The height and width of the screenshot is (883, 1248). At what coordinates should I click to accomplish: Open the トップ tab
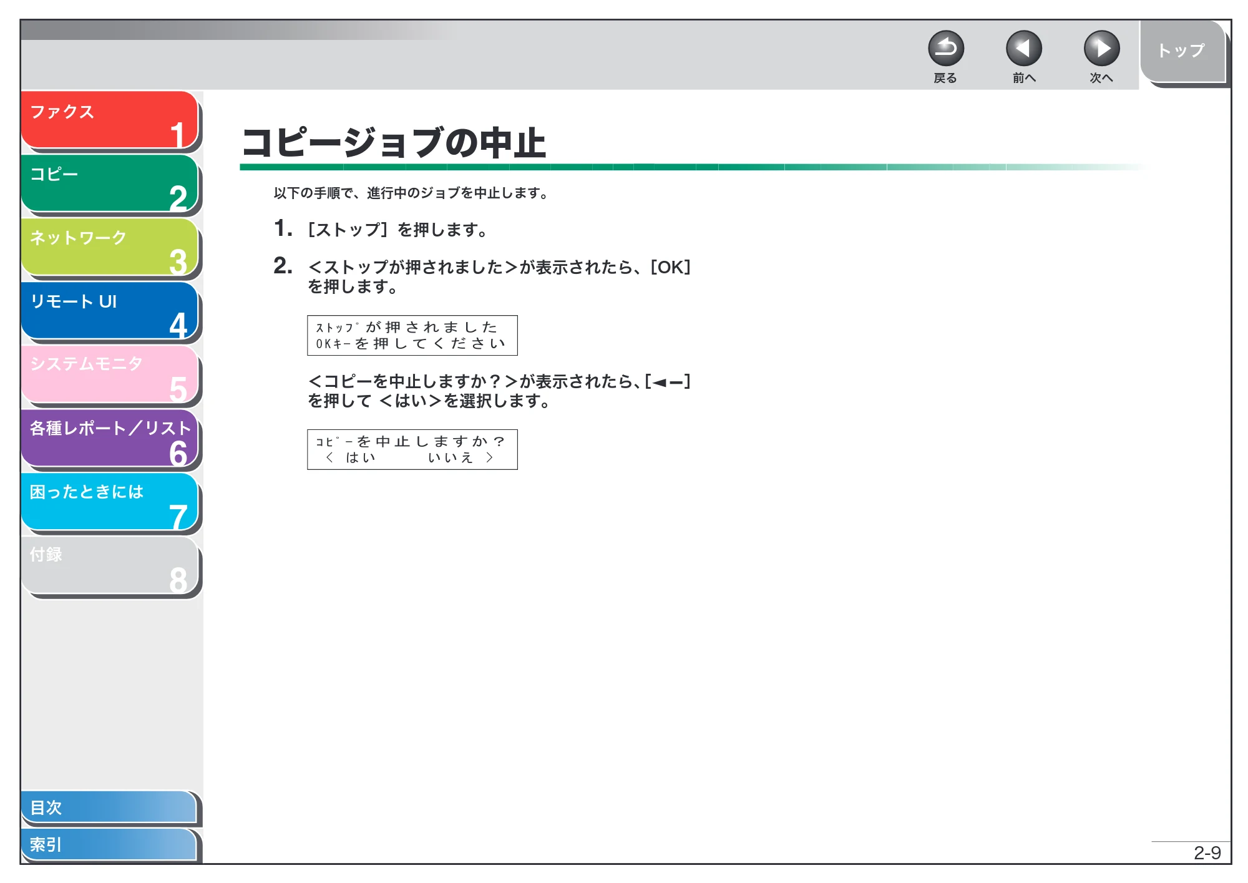click(x=1182, y=51)
